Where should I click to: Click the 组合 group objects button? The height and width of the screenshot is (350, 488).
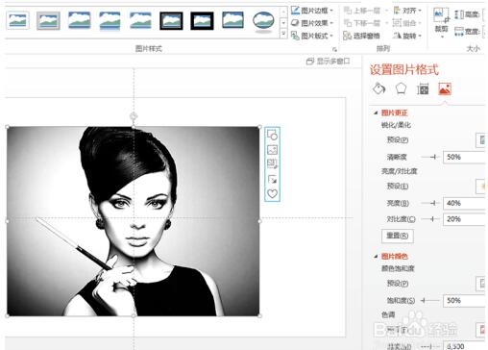tap(406, 23)
